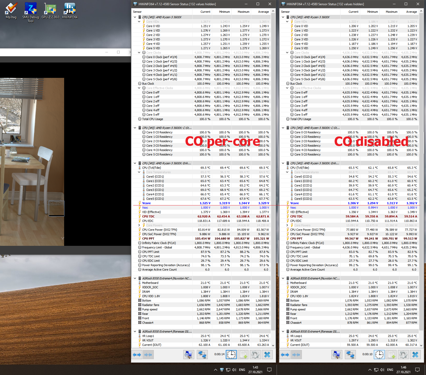Click the Current column header in left window
The width and height of the screenshot is (426, 375).
pos(202,12)
